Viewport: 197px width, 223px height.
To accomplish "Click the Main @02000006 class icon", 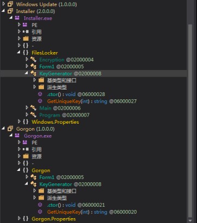I will [33, 108].
